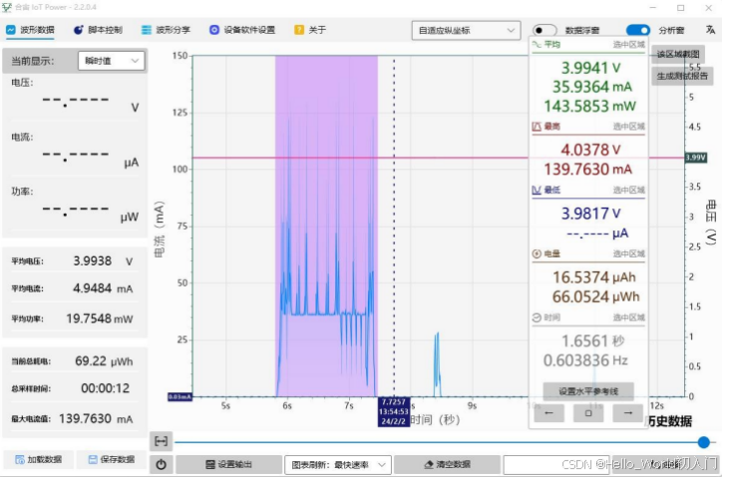This screenshot has width=730, height=477.
Task: Click the 66.0524 µWh energy value
Action: point(596,296)
